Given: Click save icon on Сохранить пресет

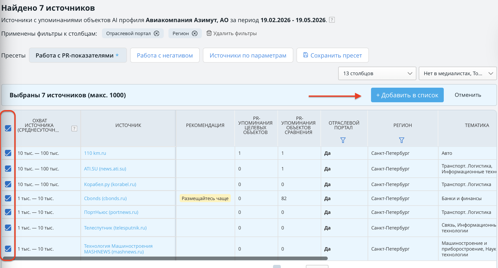Looking at the screenshot, I should [306, 55].
